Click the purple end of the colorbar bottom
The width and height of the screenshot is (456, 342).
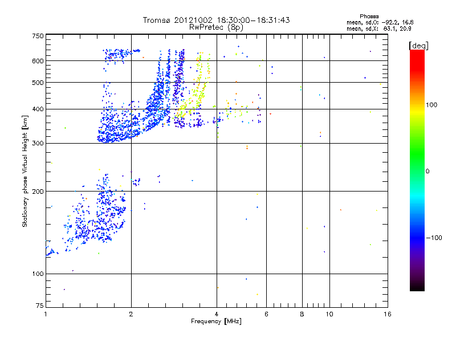pyautogui.click(x=417, y=270)
